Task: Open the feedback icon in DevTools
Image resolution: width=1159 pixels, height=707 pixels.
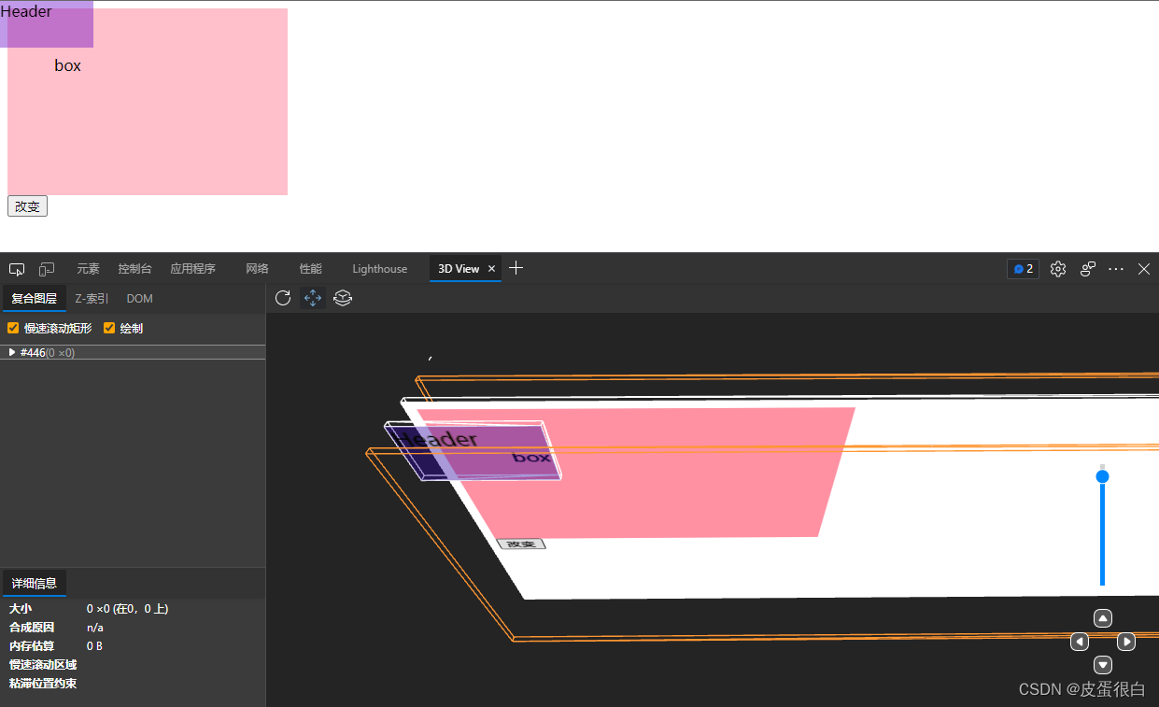Action: [x=1088, y=269]
